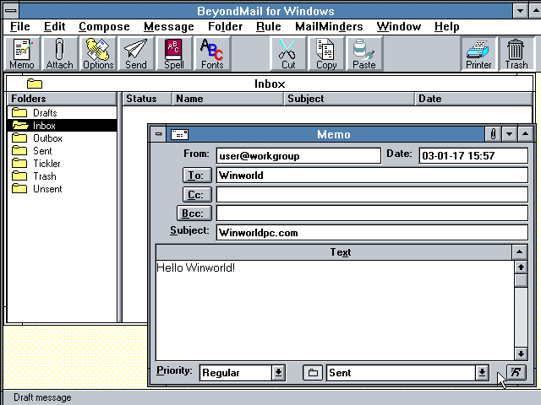
Task: Select the Trash folder in list
Action: pyautogui.click(x=62, y=176)
